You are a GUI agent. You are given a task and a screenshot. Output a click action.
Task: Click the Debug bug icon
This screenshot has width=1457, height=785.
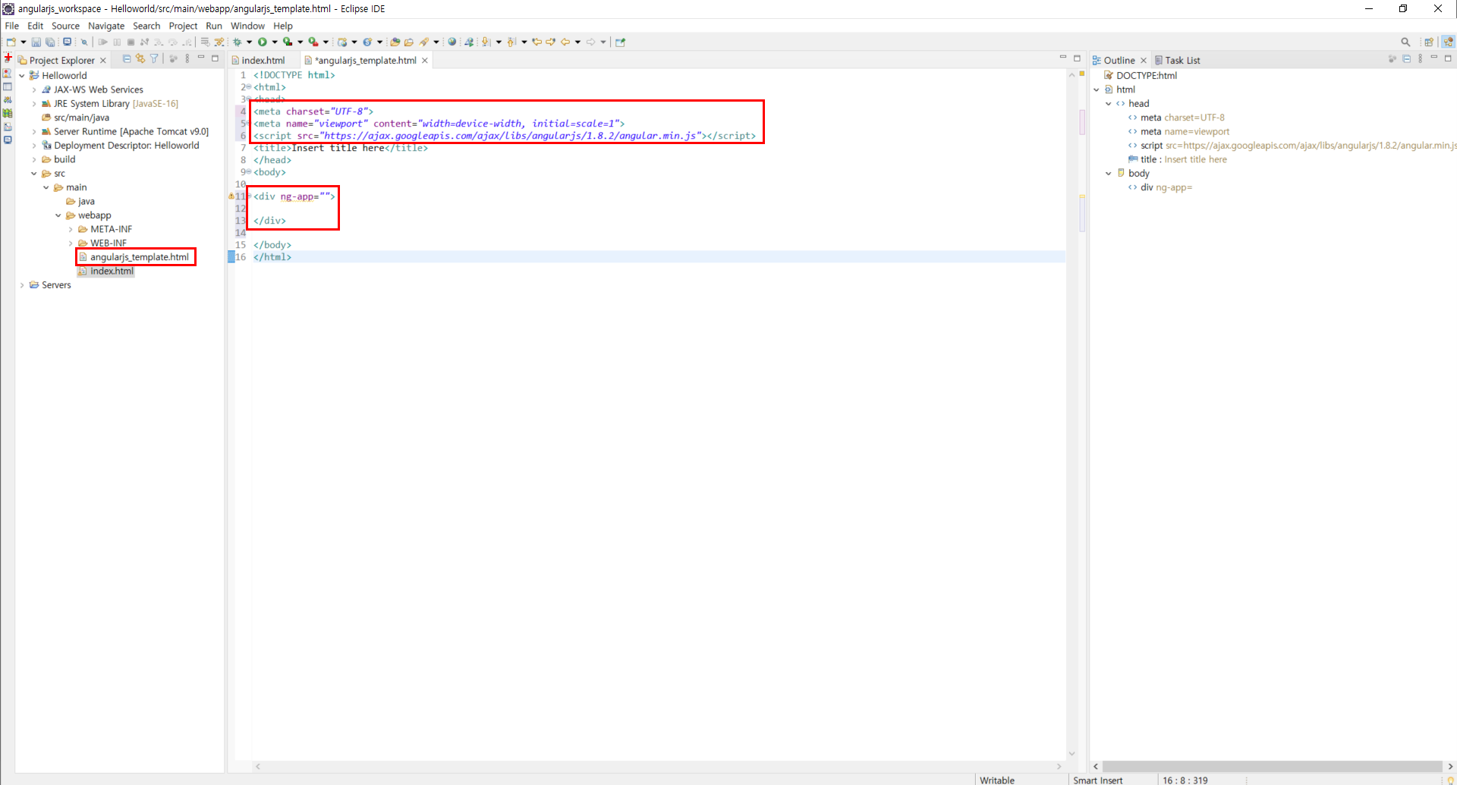pyautogui.click(x=238, y=42)
